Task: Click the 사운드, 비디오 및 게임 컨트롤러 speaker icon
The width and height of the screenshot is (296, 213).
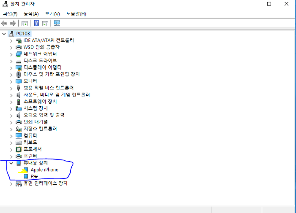Action: [19, 95]
